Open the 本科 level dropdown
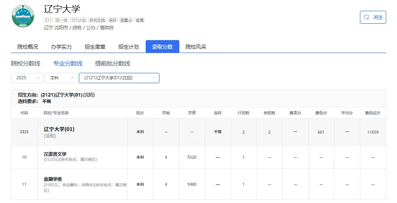Image resolution: width=397 pixels, height=203 pixels. [x=61, y=78]
